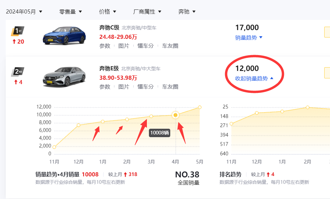
Task: Click the NO.38 全国销量 ranking text
Action: click(x=187, y=178)
